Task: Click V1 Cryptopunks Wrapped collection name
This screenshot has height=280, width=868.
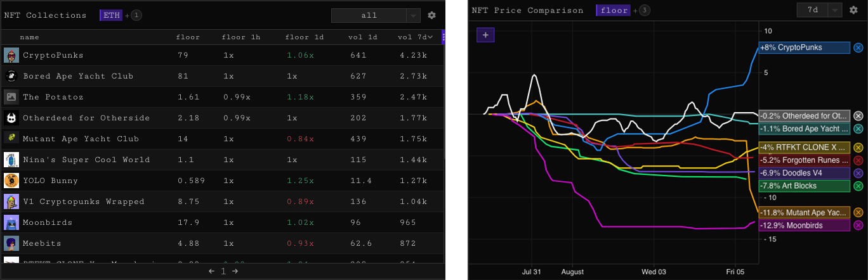Action: [84, 202]
